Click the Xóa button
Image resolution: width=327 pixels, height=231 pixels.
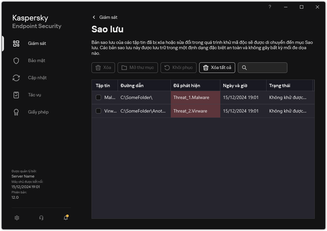[x=103, y=68]
